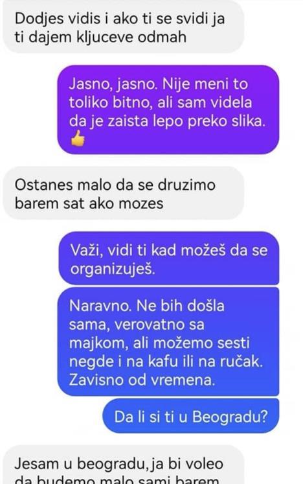Tap the word 'organizuješ' in sent message

pos(113,269)
